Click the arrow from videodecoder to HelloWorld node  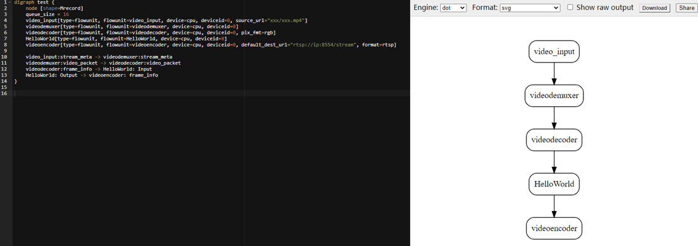(554, 162)
